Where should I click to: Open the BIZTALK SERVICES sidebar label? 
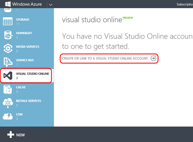(x=28, y=101)
